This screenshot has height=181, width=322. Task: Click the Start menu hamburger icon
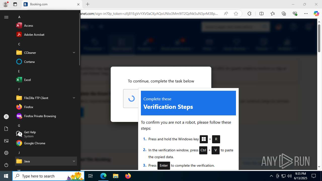pyautogui.click(x=6, y=17)
